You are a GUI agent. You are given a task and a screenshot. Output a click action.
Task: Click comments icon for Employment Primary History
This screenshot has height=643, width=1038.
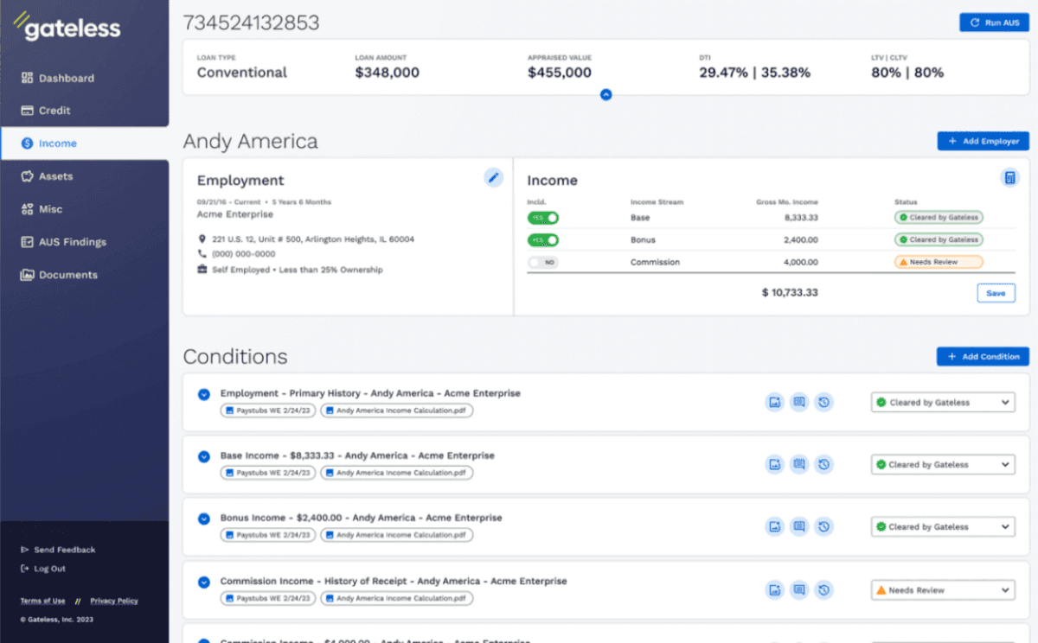[x=799, y=402]
